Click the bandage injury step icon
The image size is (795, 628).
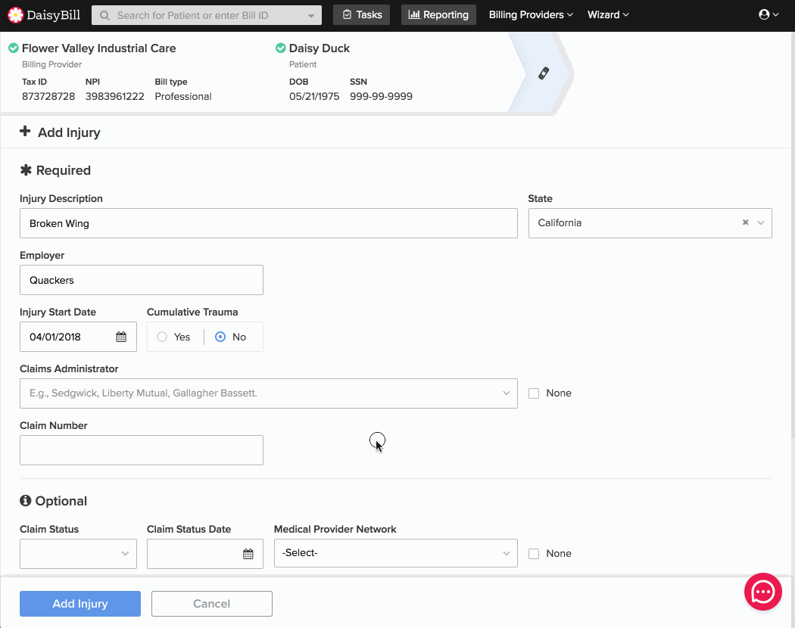544,73
